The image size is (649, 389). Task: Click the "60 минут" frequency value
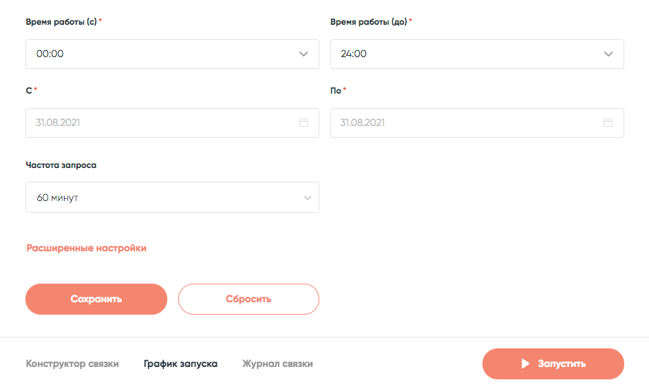(58, 198)
